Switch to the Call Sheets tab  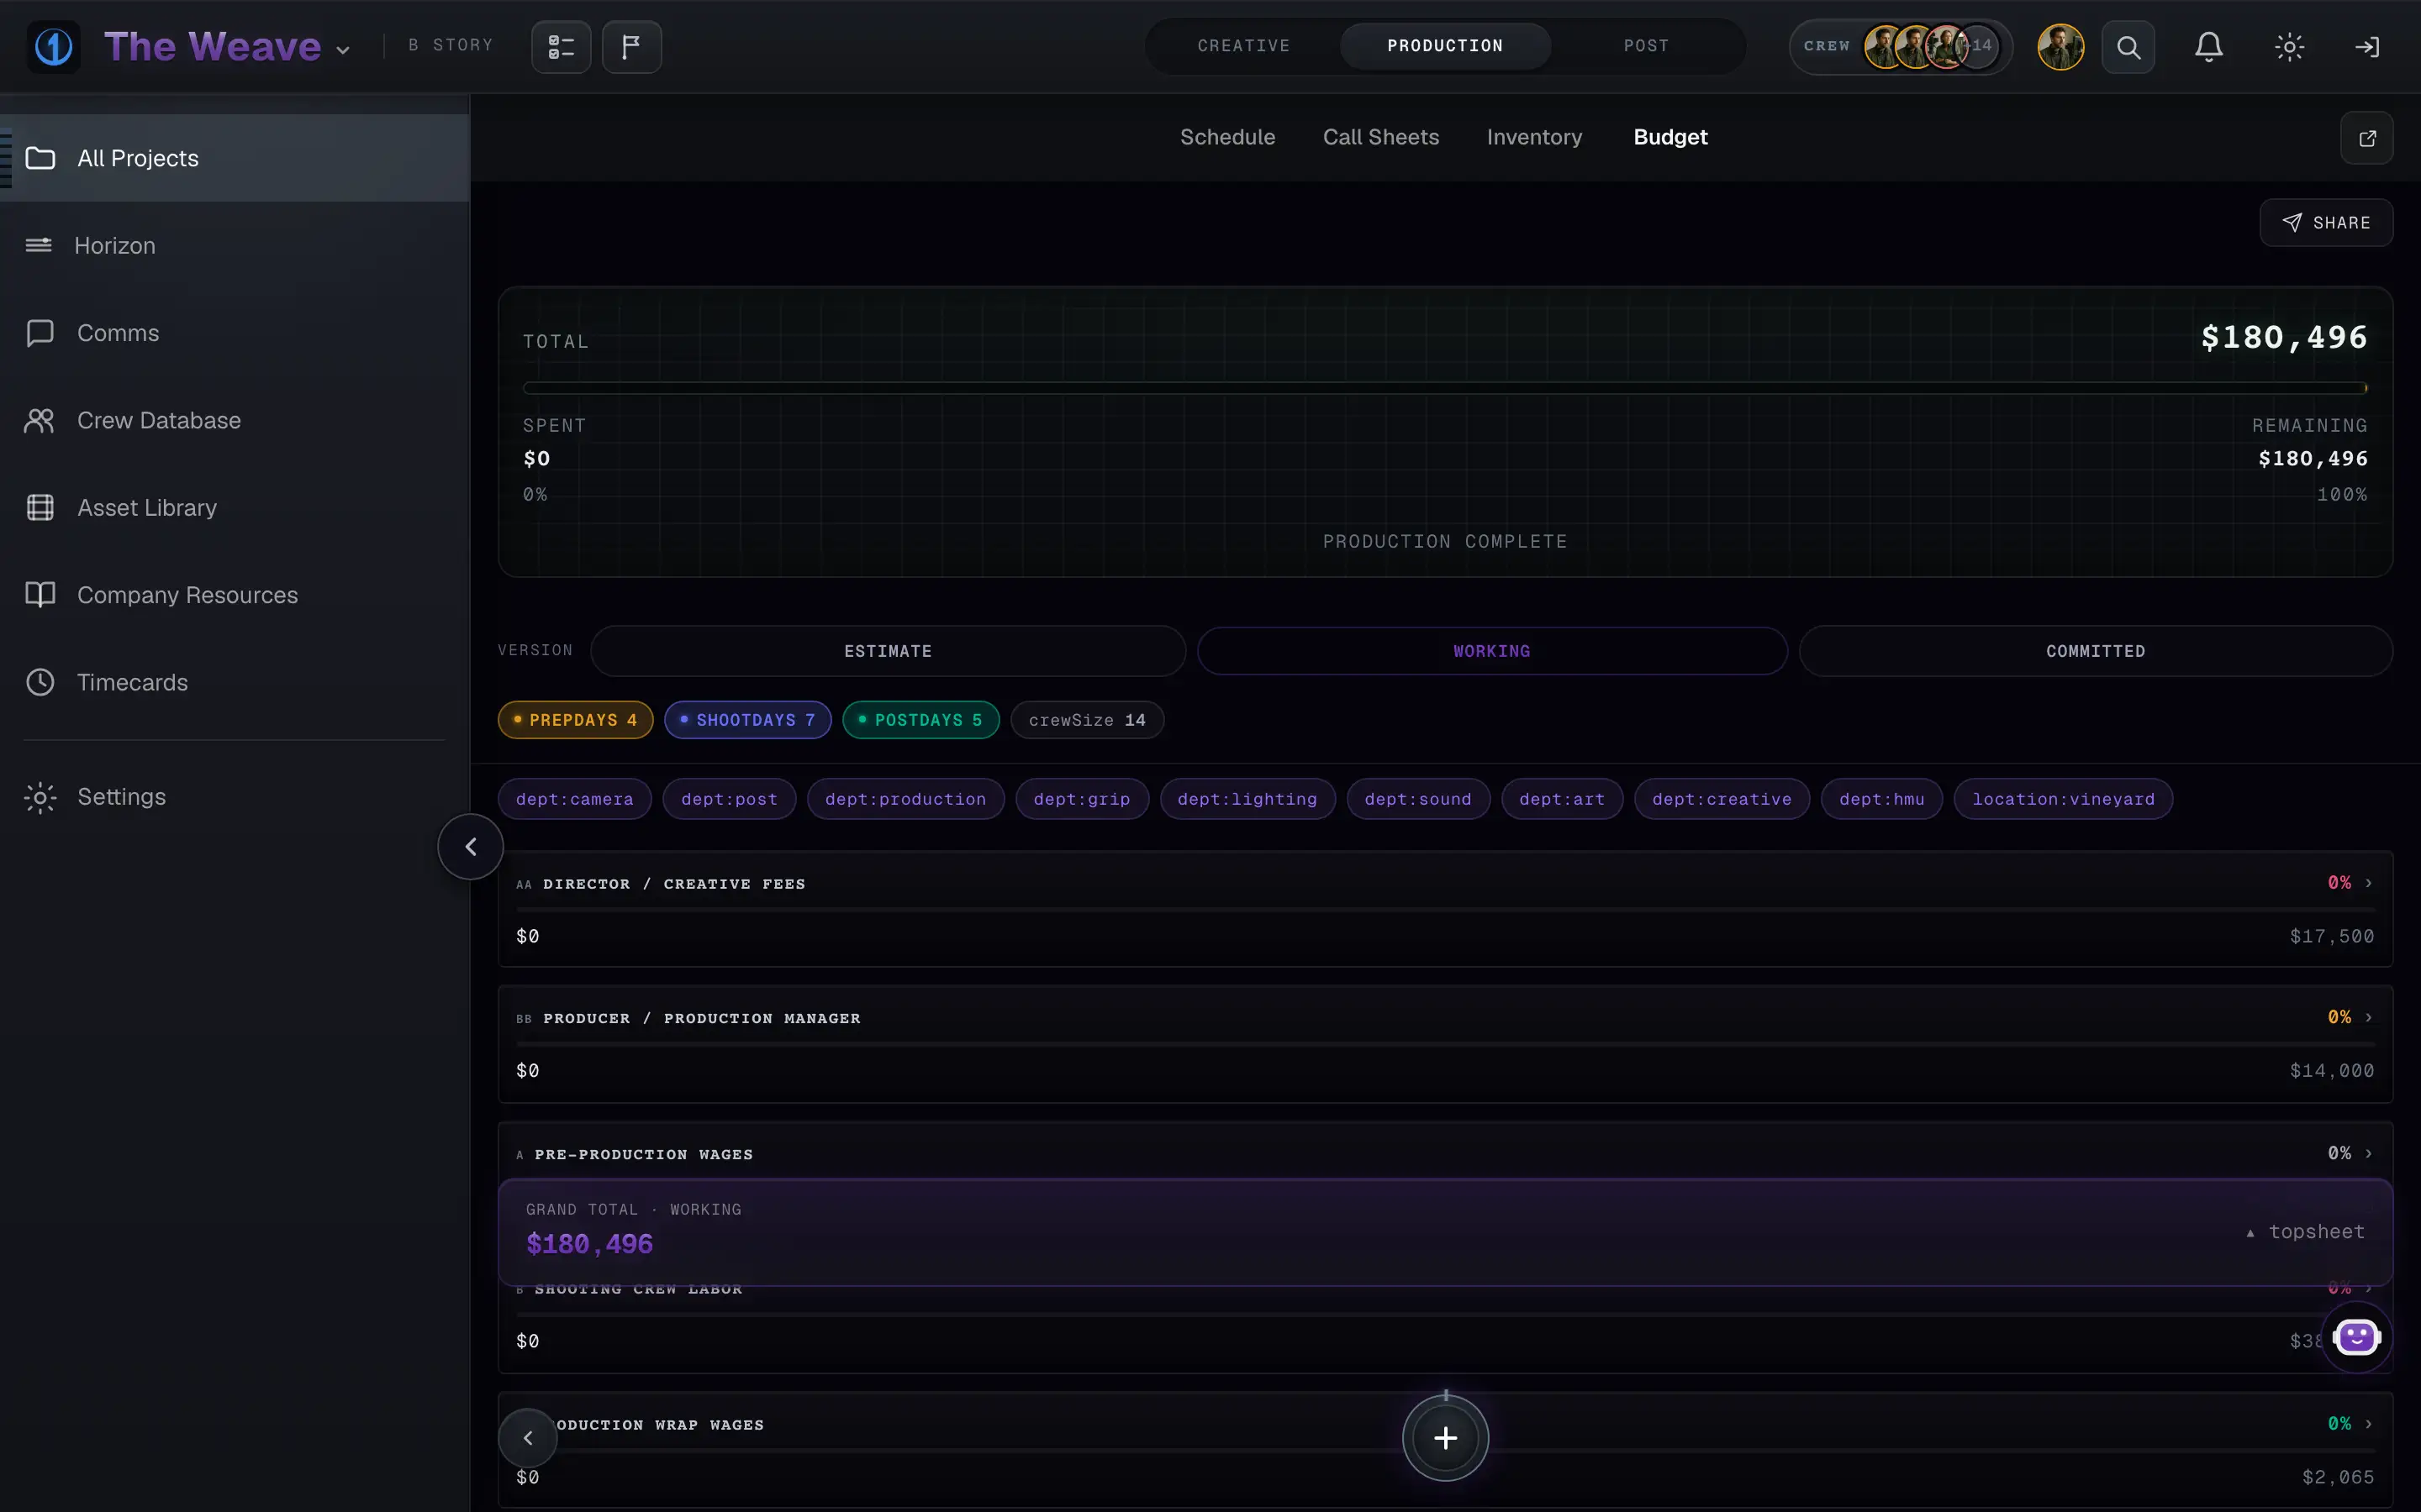pyautogui.click(x=1380, y=137)
